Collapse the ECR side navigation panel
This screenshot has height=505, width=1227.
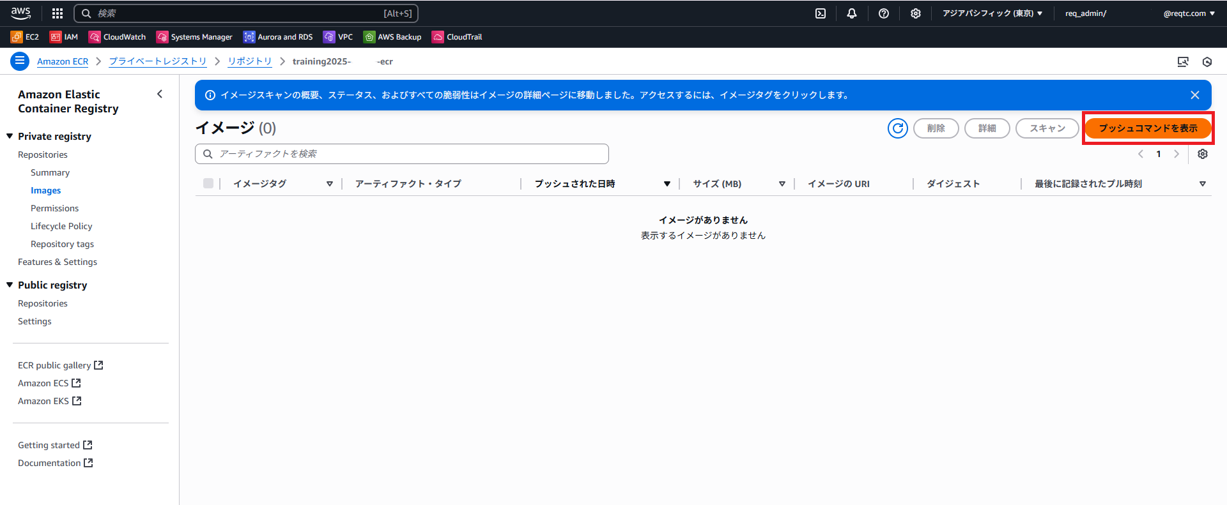(160, 94)
